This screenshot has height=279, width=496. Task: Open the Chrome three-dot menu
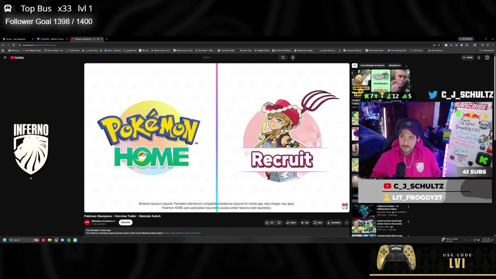pyautogui.click(x=492, y=45)
